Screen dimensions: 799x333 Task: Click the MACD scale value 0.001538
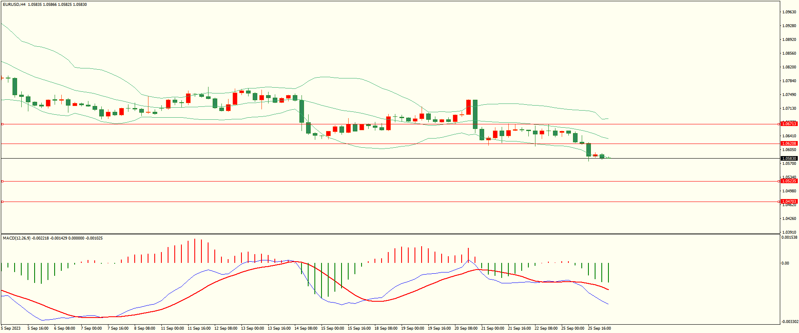789,237
